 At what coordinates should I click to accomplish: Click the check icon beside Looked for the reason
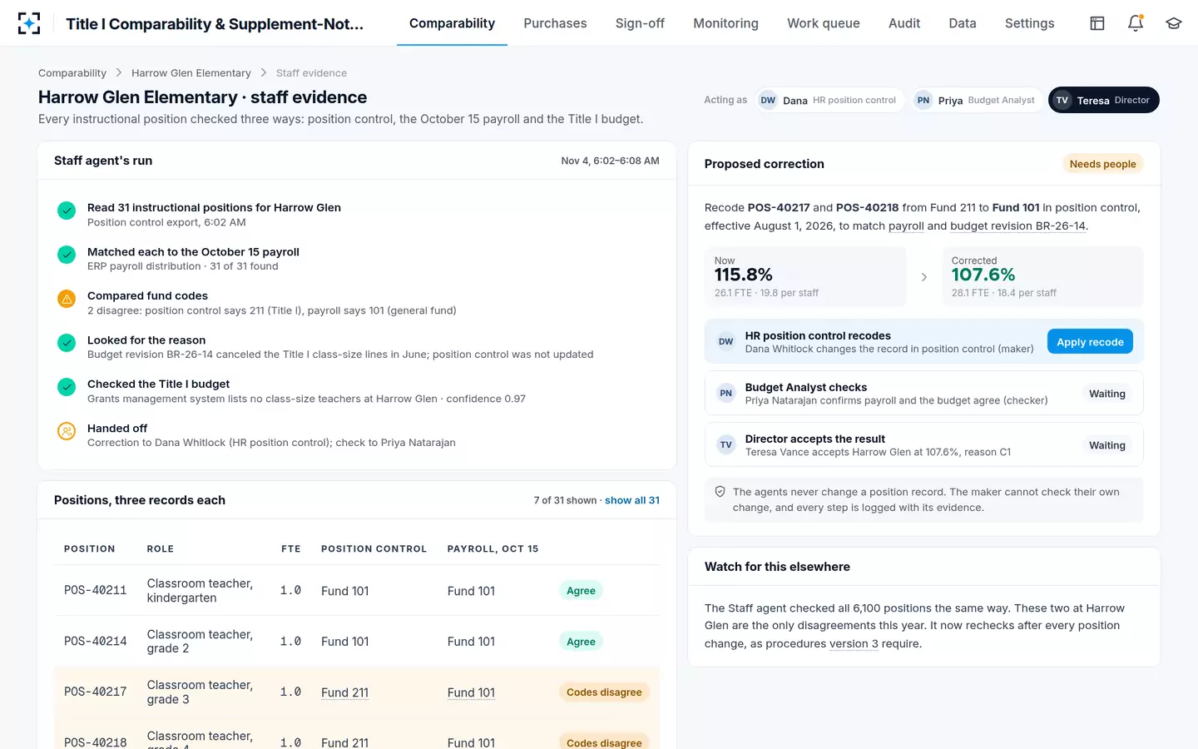click(x=67, y=343)
